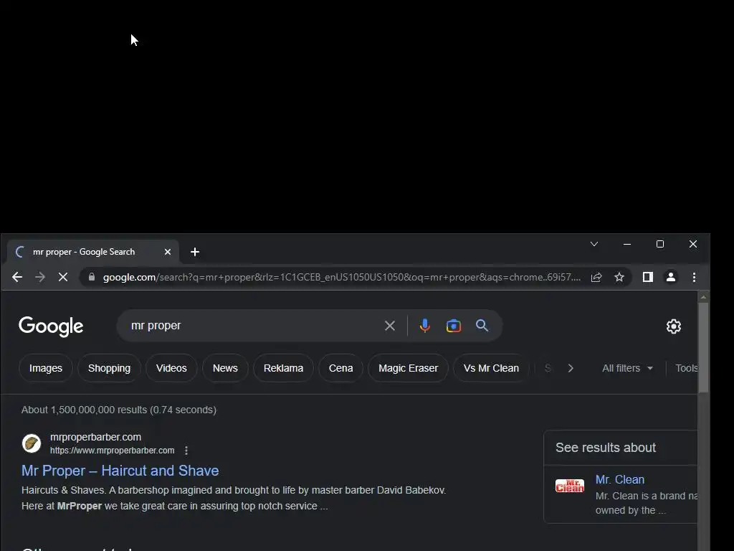Click the mrproperbarber.com favicon
The height and width of the screenshot is (551, 734).
point(32,443)
